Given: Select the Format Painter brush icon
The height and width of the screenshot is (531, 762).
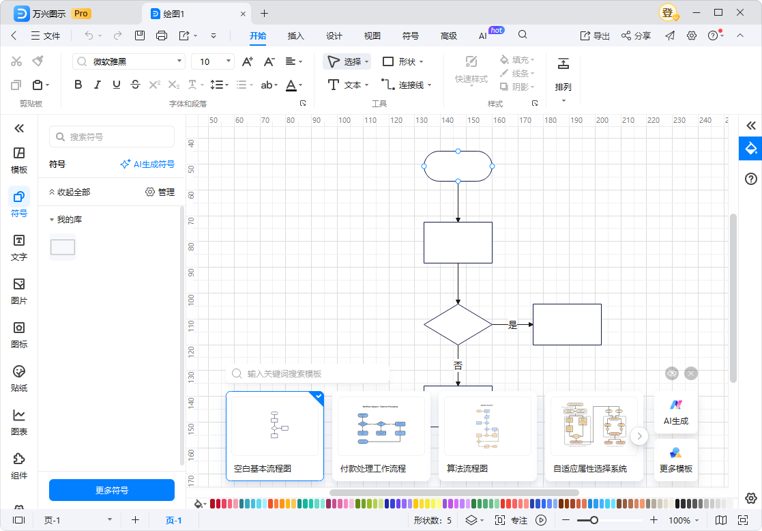Looking at the screenshot, I should tap(38, 61).
